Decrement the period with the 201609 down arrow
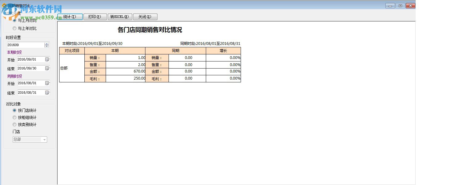Image resolution: width=452 pixels, height=185 pixels. (47, 46)
